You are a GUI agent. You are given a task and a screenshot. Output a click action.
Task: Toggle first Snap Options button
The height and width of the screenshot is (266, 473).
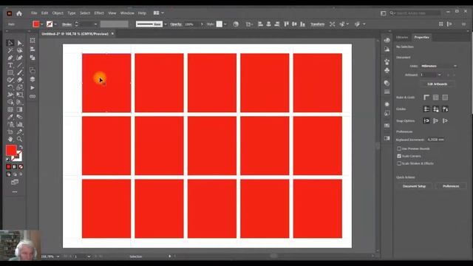coord(426,121)
